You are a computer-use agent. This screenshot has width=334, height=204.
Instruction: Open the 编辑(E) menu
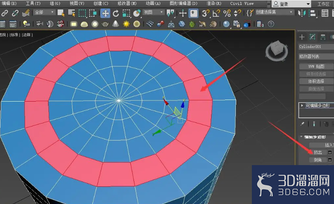click(9, 3)
